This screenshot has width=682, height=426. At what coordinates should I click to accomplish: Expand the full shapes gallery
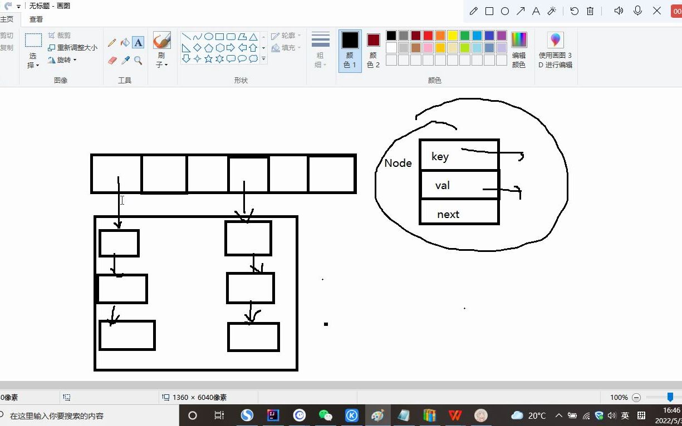coord(263,58)
